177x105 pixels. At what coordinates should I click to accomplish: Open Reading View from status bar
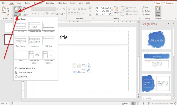143,103
